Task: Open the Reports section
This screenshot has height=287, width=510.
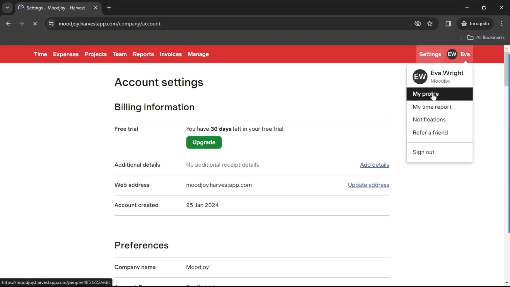Action: 143,54
